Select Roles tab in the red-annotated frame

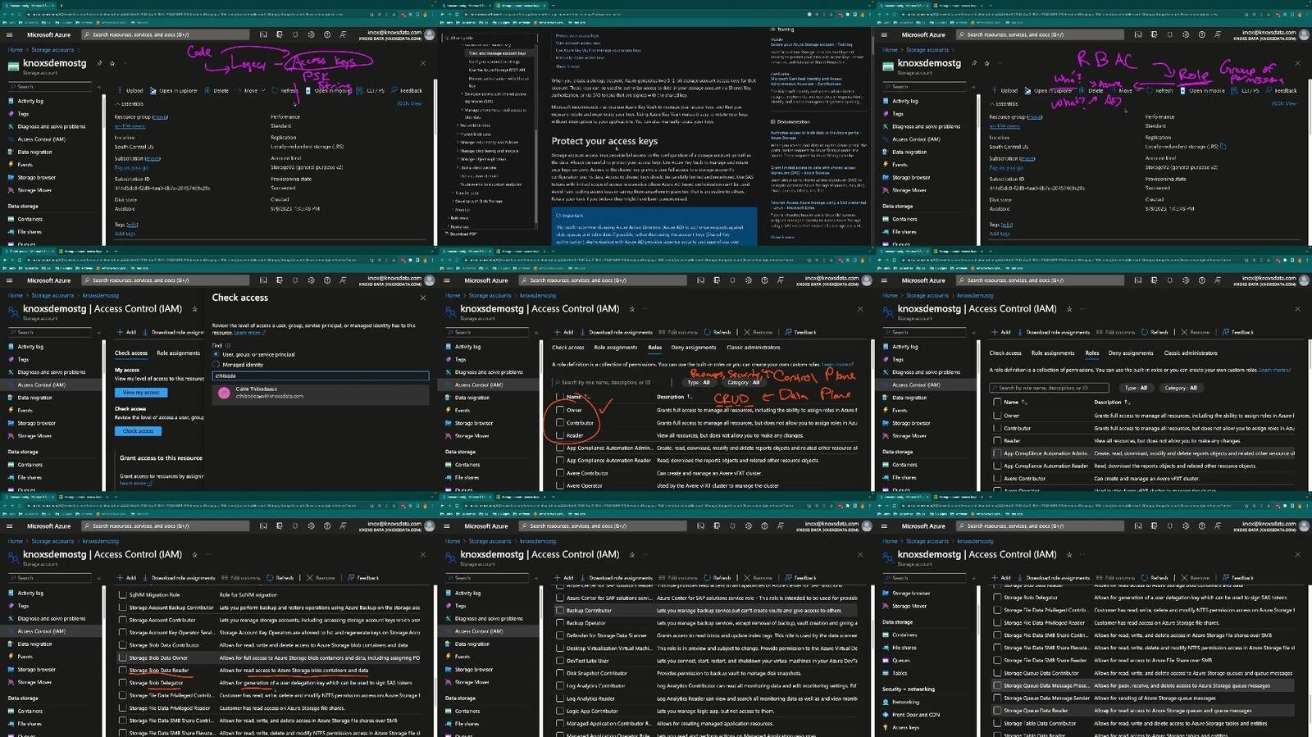coord(655,348)
